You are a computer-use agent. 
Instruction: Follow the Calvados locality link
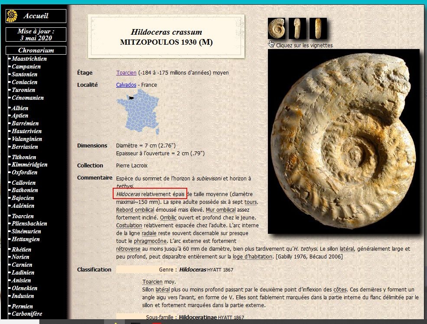pos(126,85)
